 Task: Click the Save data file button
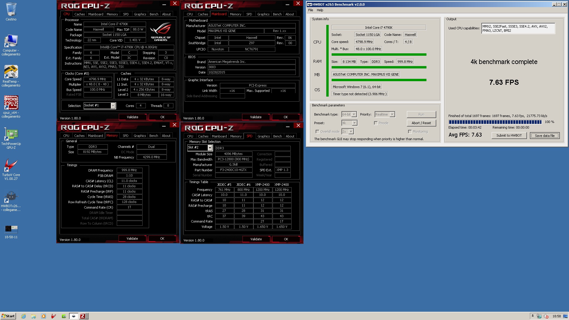(x=545, y=135)
